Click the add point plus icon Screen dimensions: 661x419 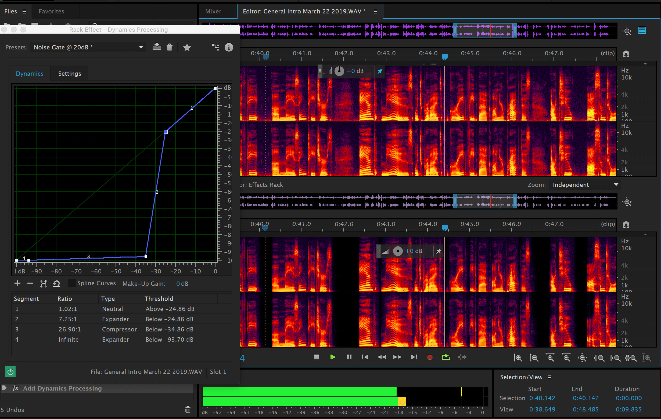[17, 283]
